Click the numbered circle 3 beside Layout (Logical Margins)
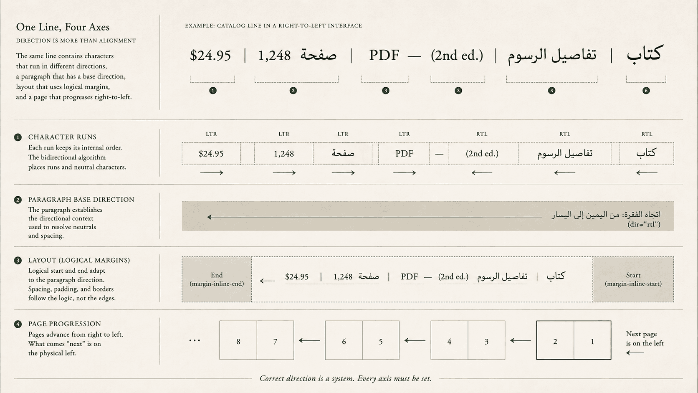 point(18,261)
